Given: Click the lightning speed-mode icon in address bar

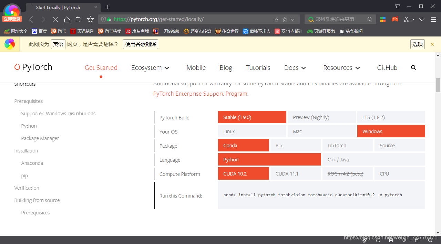Looking at the screenshot, I should (x=276, y=20).
